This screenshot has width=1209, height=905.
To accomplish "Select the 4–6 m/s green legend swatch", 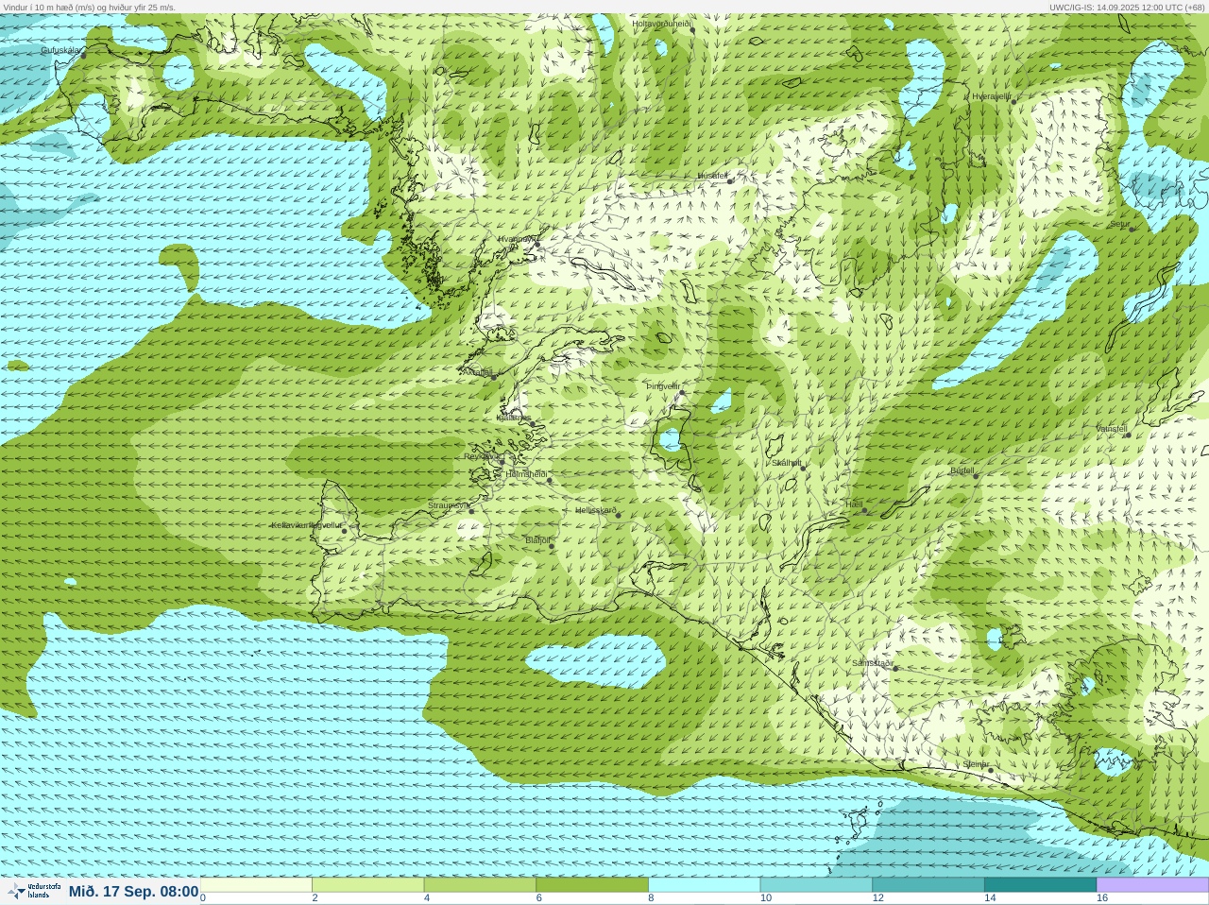I will tap(480, 885).
